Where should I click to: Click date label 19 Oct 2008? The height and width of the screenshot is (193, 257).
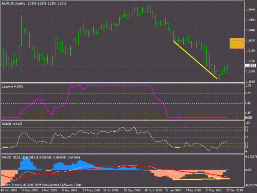coord(9,191)
